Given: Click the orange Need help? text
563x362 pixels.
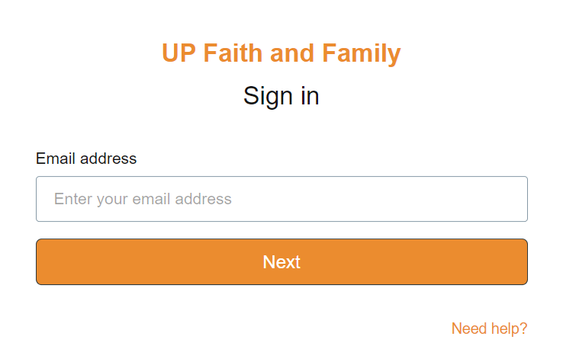Looking at the screenshot, I should click(x=489, y=328).
